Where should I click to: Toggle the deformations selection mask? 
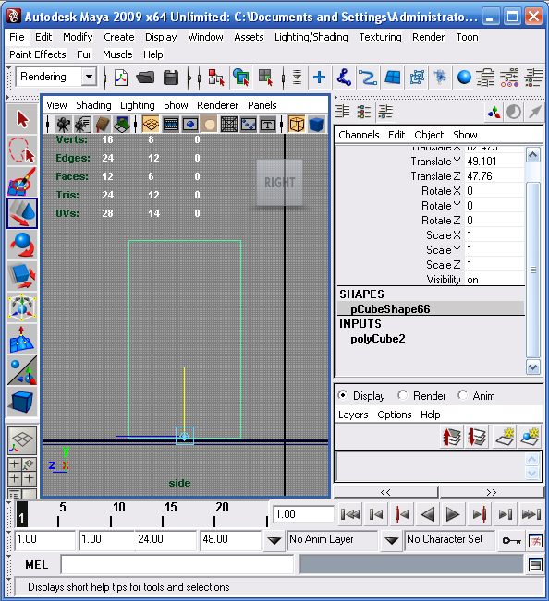coord(417,78)
